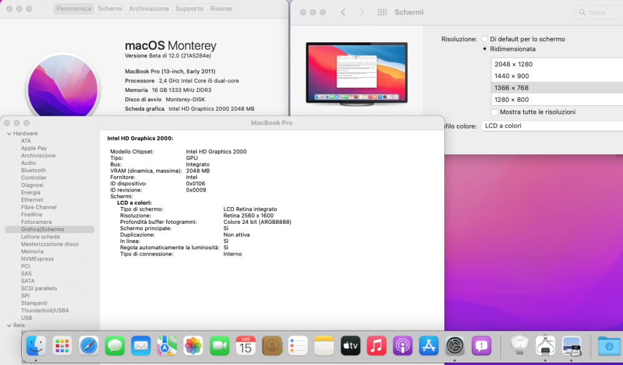Open Launchpad in the dock
This screenshot has height=365, width=623.
coord(62,346)
